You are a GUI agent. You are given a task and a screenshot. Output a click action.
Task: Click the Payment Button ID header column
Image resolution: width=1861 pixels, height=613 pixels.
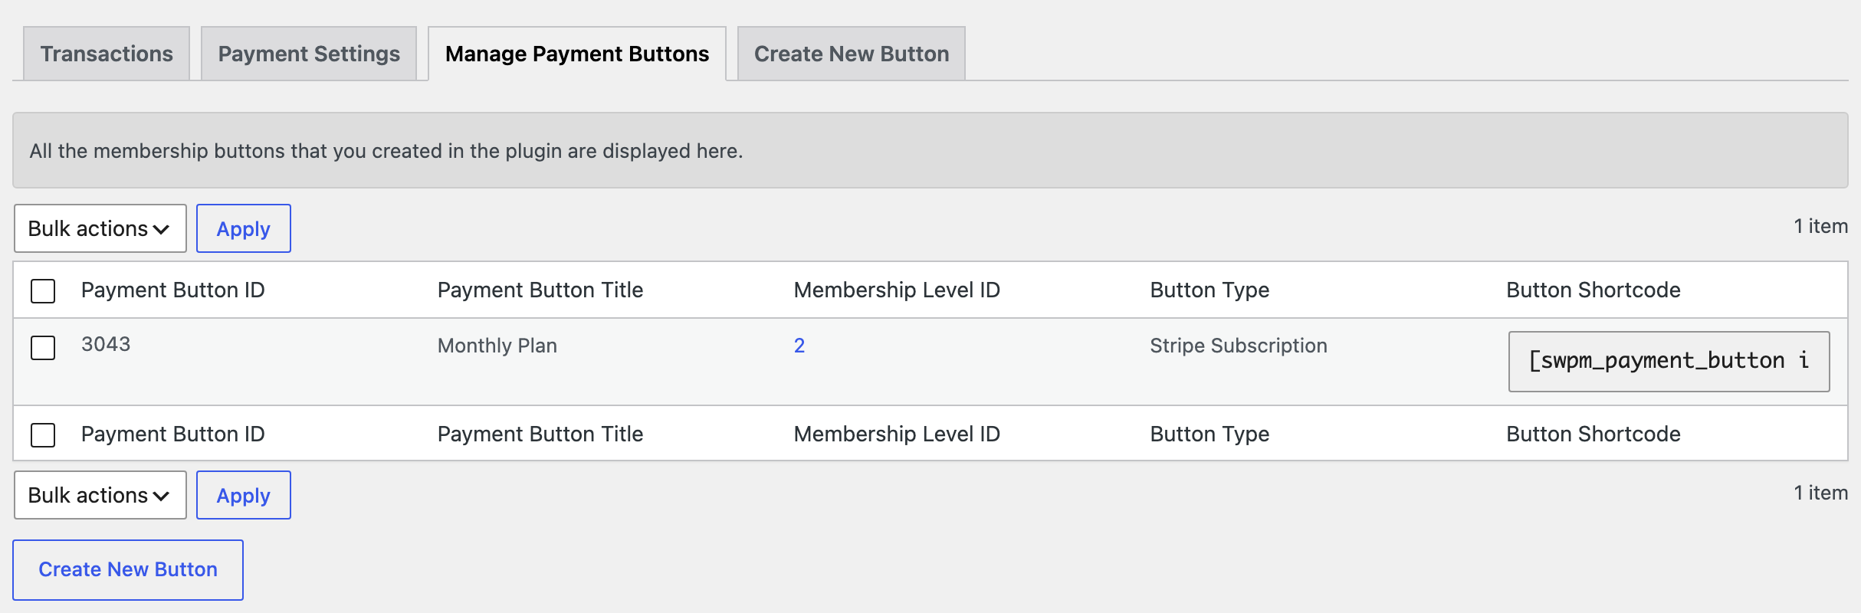pyautogui.click(x=173, y=290)
